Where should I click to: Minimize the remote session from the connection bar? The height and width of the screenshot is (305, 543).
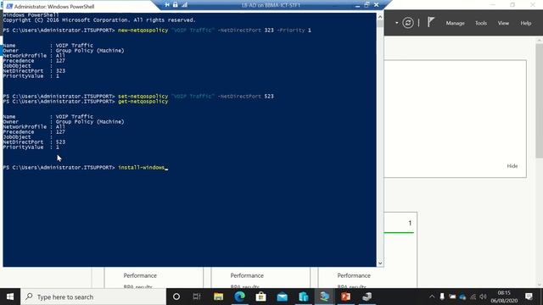point(357,5)
